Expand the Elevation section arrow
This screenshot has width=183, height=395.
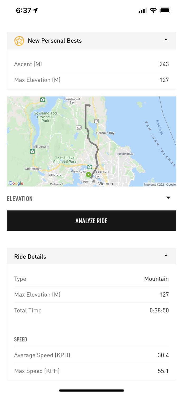tap(168, 198)
